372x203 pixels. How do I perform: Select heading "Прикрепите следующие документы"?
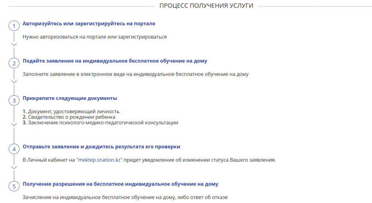70,98
